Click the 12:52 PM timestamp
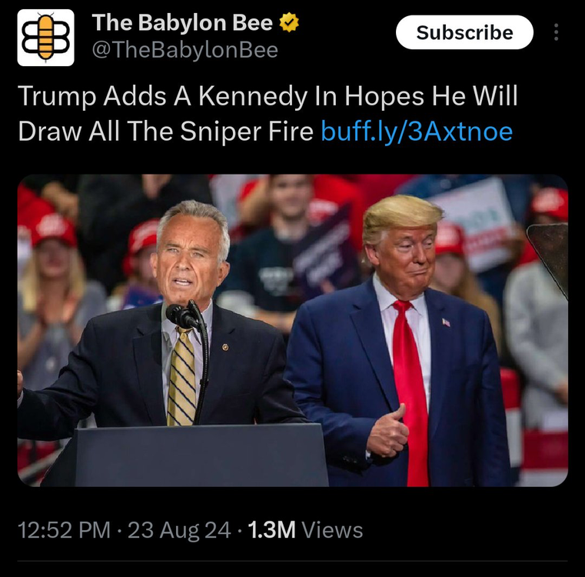The width and height of the screenshot is (585, 577). point(64,530)
